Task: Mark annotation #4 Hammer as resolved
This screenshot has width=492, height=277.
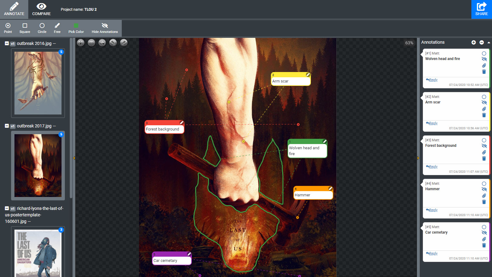Action: (484, 184)
